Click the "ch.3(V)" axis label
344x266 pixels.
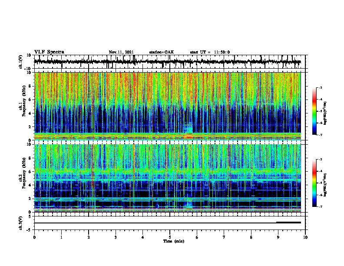[21, 223]
